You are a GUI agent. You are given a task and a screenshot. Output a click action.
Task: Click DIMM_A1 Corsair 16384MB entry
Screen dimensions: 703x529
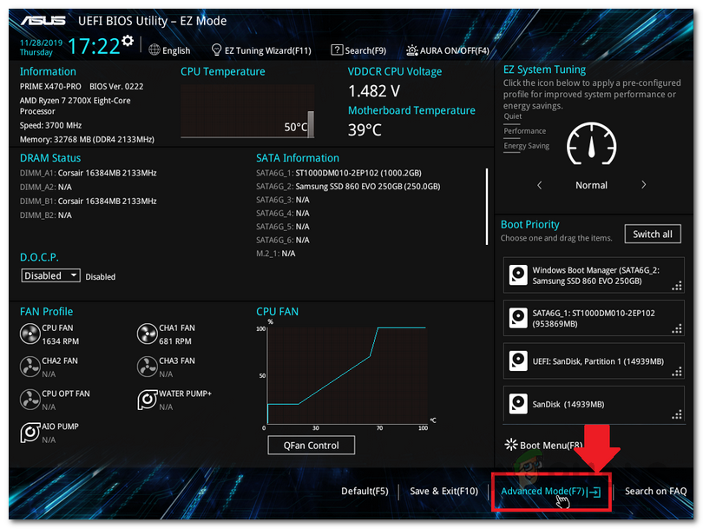[x=89, y=173]
